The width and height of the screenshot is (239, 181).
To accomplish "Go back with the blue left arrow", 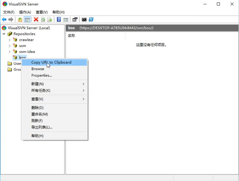I will [4, 19].
